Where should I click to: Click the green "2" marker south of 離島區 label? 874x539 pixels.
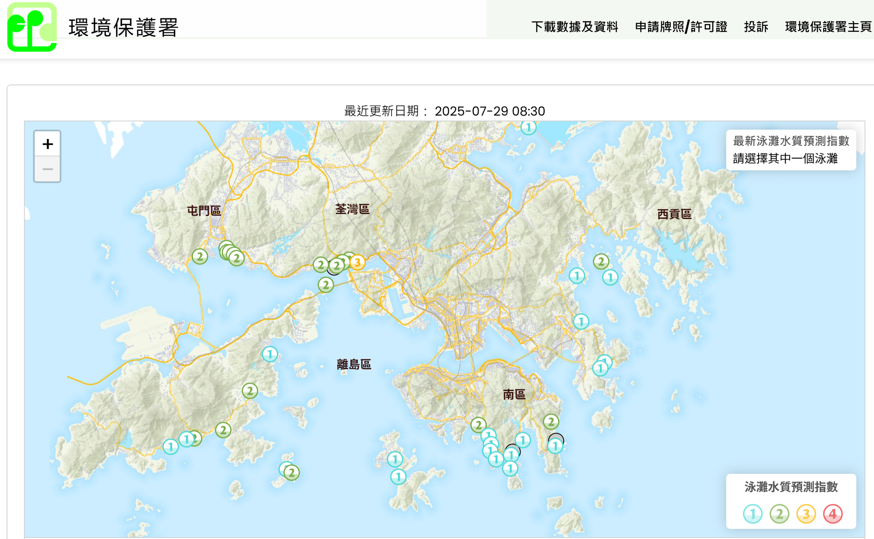[250, 391]
